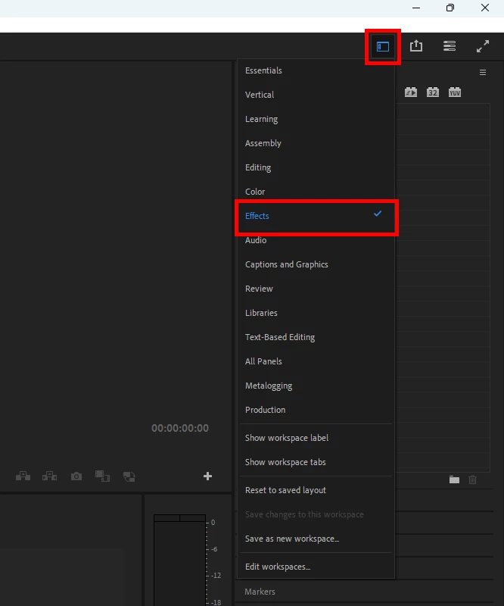Open the Button Editor plus icon
Image resolution: width=504 pixels, height=606 pixels.
(207, 476)
